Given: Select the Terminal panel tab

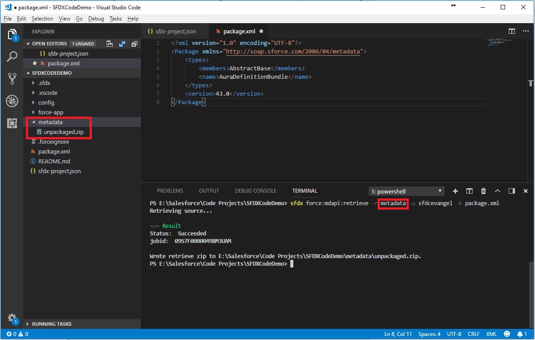Looking at the screenshot, I should (x=305, y=191).
